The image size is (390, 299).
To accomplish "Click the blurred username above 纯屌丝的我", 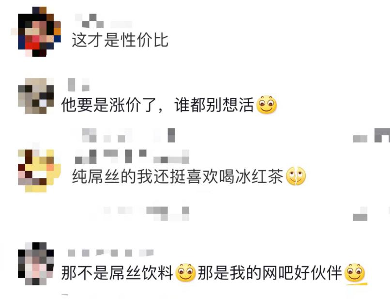I will [x=132, y=157].
